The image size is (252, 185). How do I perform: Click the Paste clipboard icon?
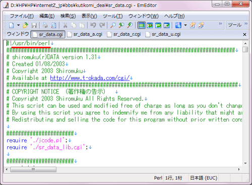[82, 25]
